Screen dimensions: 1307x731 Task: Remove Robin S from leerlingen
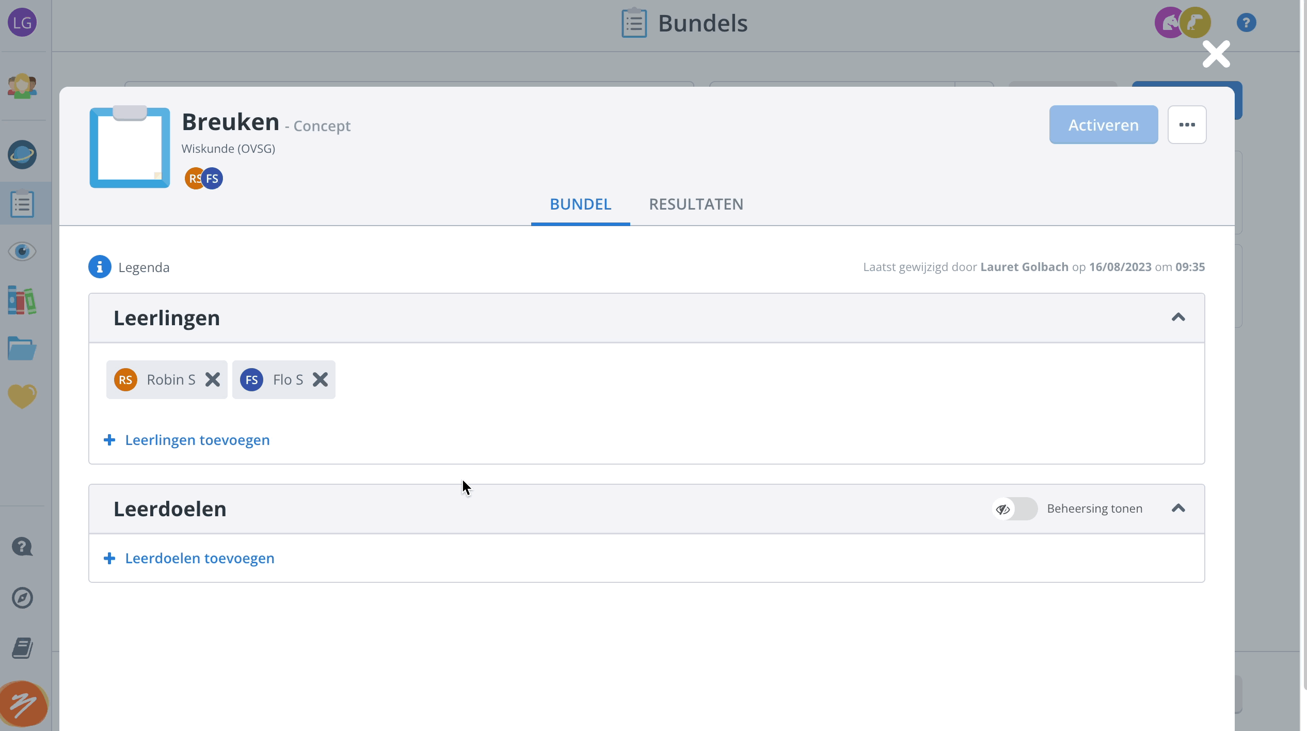[213, 379]
